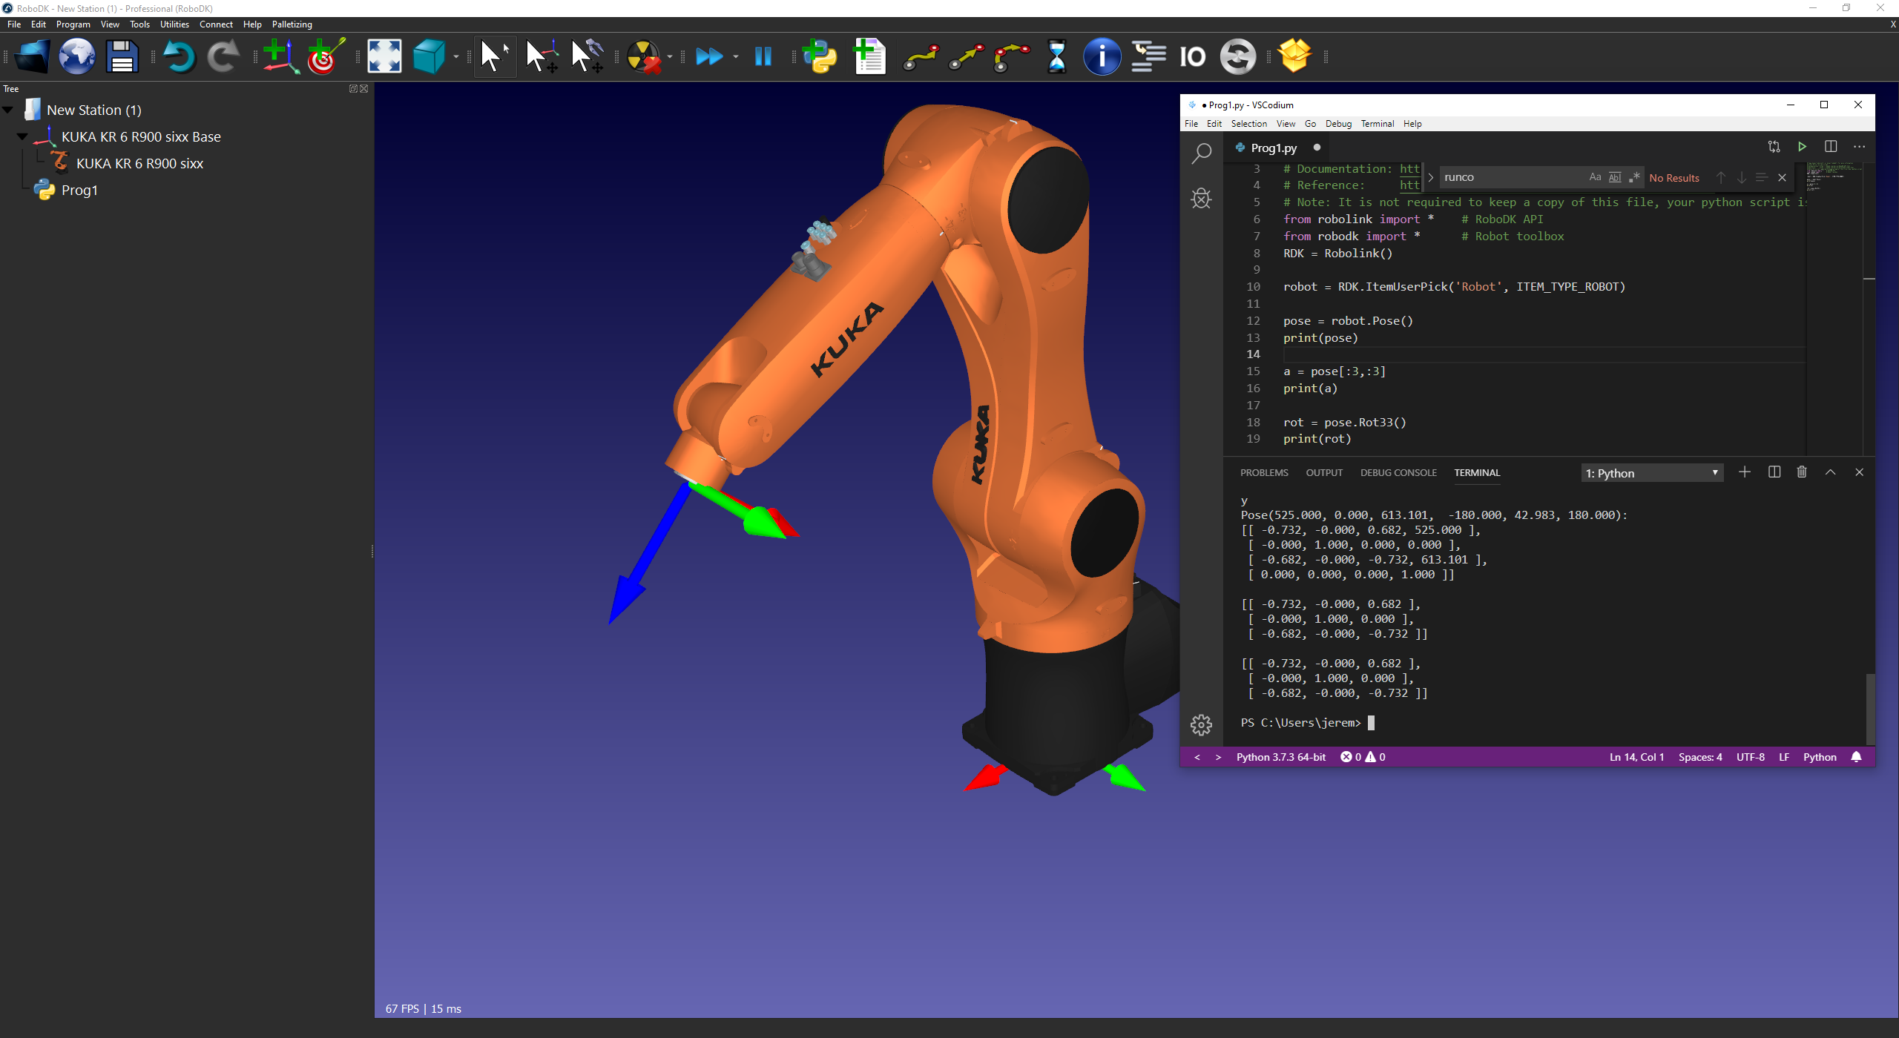
Task: Click the Pause simulation icon
Action: coord(763,56)
